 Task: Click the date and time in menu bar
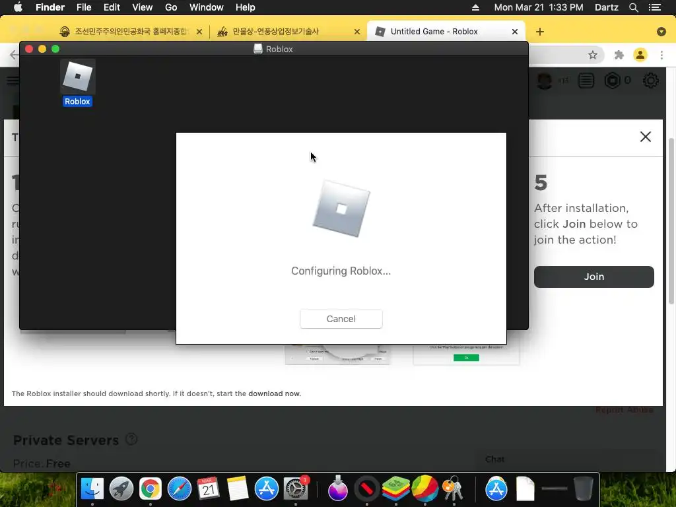539,7
